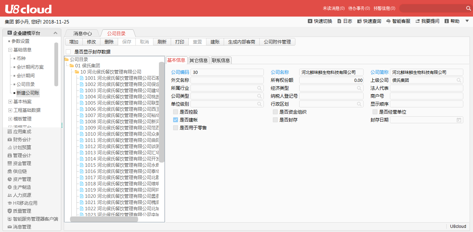Click the search magnifier icon in top bar
The height and width of the screenshot is (232, 473).
point(468,8)
